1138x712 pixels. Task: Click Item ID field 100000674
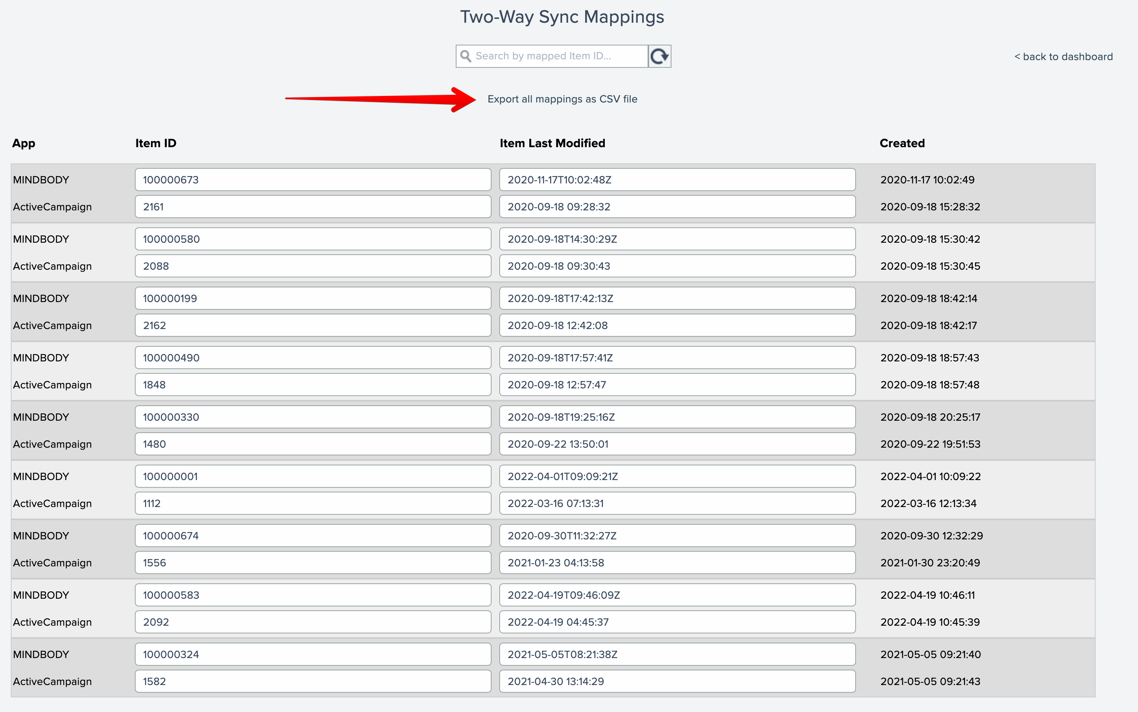point(313,536)
